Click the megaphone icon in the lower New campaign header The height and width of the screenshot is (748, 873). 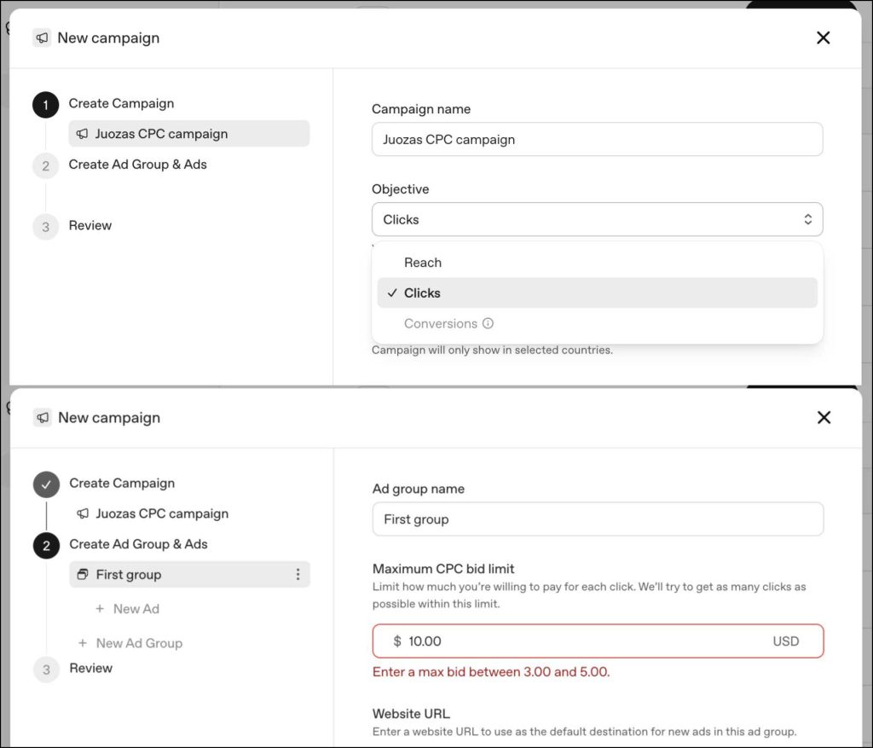(x=43, y=418)
